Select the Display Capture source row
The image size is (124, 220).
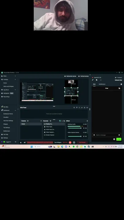[x=54, y=124]
